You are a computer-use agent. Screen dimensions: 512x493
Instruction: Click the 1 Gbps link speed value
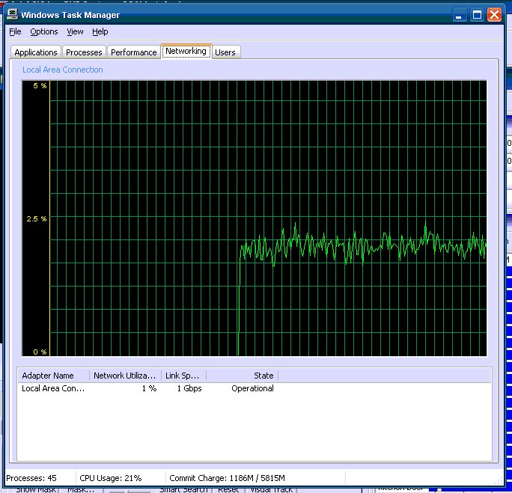[189, 388]
